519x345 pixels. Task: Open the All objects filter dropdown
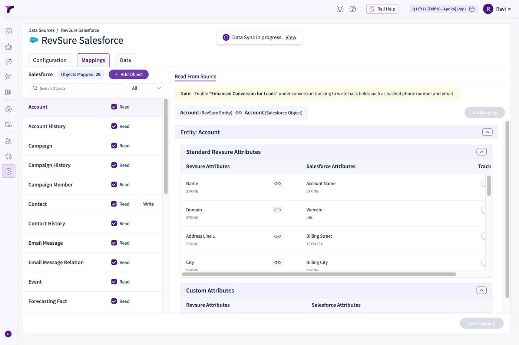146,88
